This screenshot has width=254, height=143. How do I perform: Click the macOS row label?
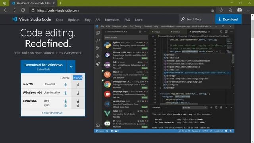28,84
